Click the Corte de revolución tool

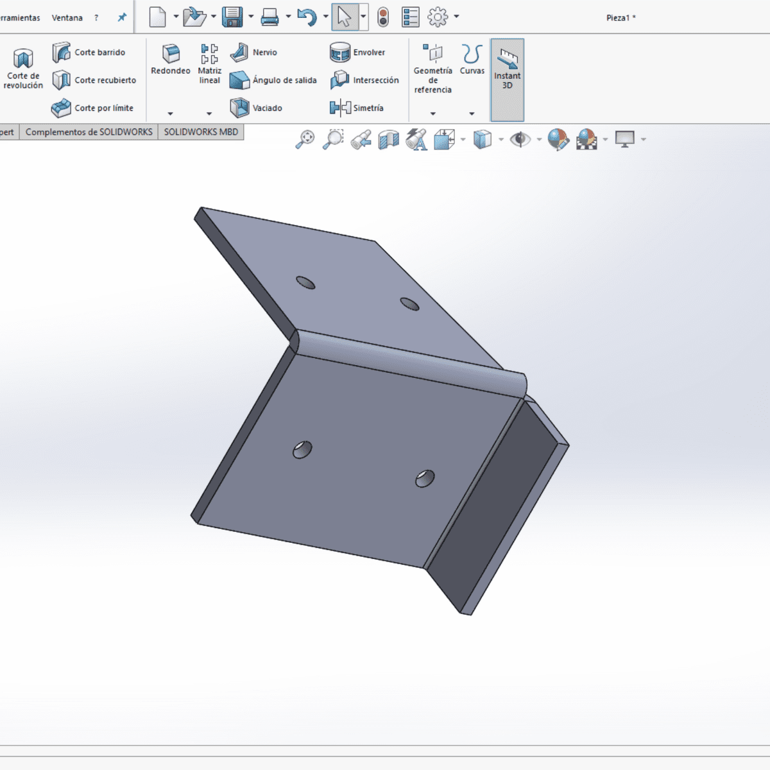click(23, 69)
